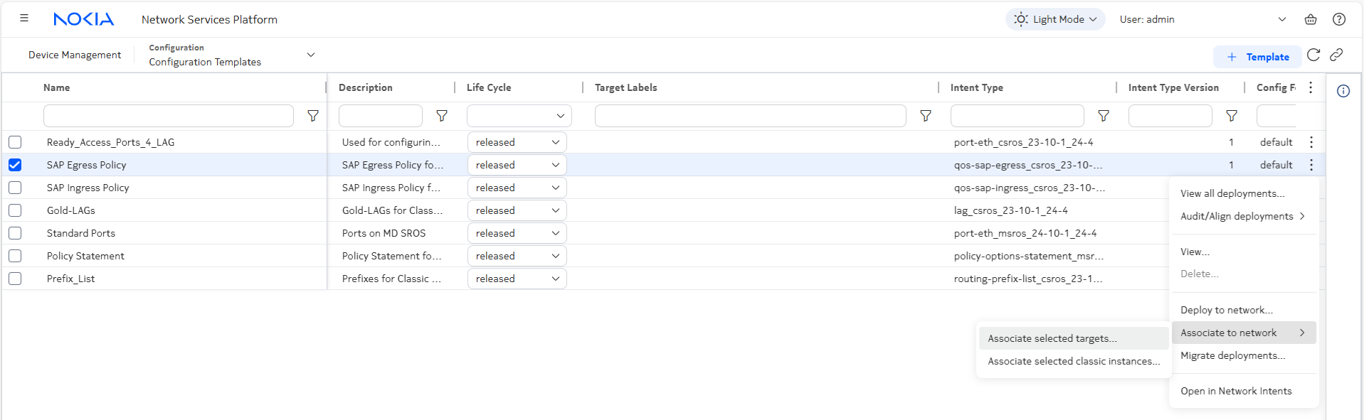Click Open in Network Intents
This screenshot has width=1364, height=420.
1235,391
